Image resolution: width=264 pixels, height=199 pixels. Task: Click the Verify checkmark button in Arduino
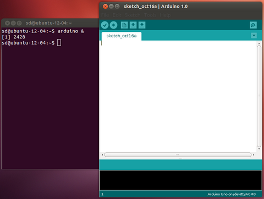point(105,25)
